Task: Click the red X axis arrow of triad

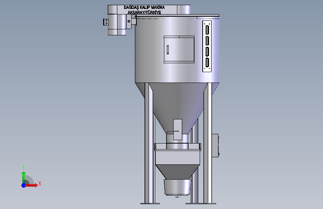Action: click(x=31, y=185)
